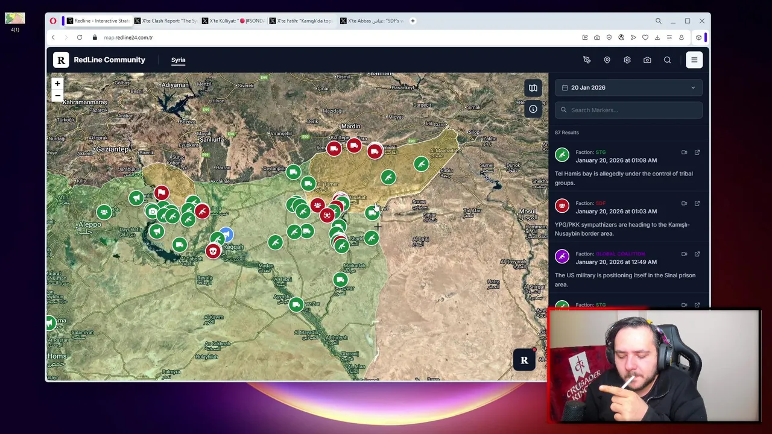Switch to the X'te Fatih browser tab
The width and height of the screenshot is (772, 434).
click(301, 20)
